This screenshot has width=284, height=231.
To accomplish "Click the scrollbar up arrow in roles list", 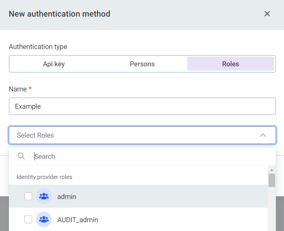I will point(272,170).
